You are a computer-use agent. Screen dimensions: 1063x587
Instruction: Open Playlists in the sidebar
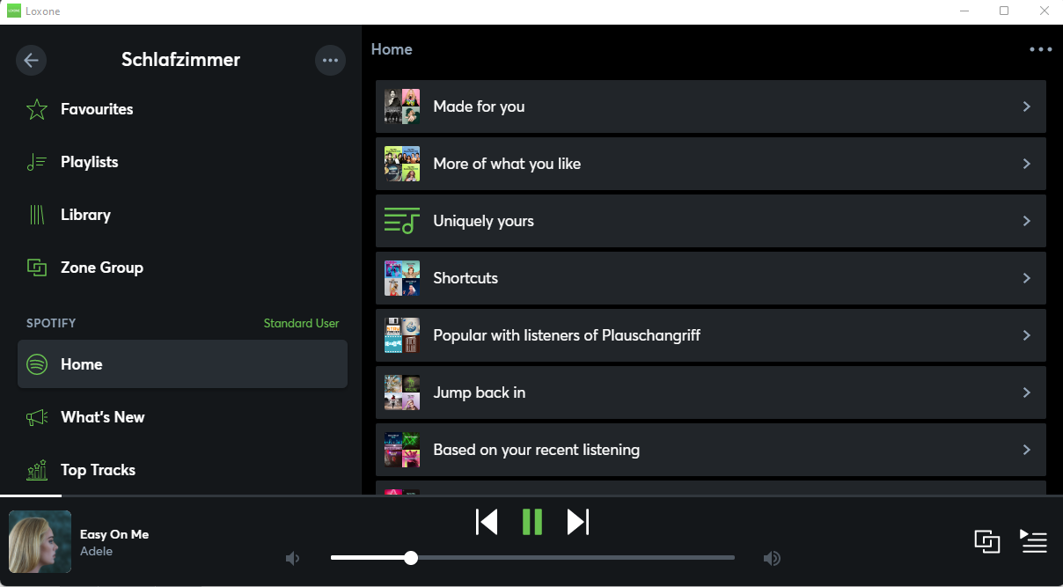182,162
